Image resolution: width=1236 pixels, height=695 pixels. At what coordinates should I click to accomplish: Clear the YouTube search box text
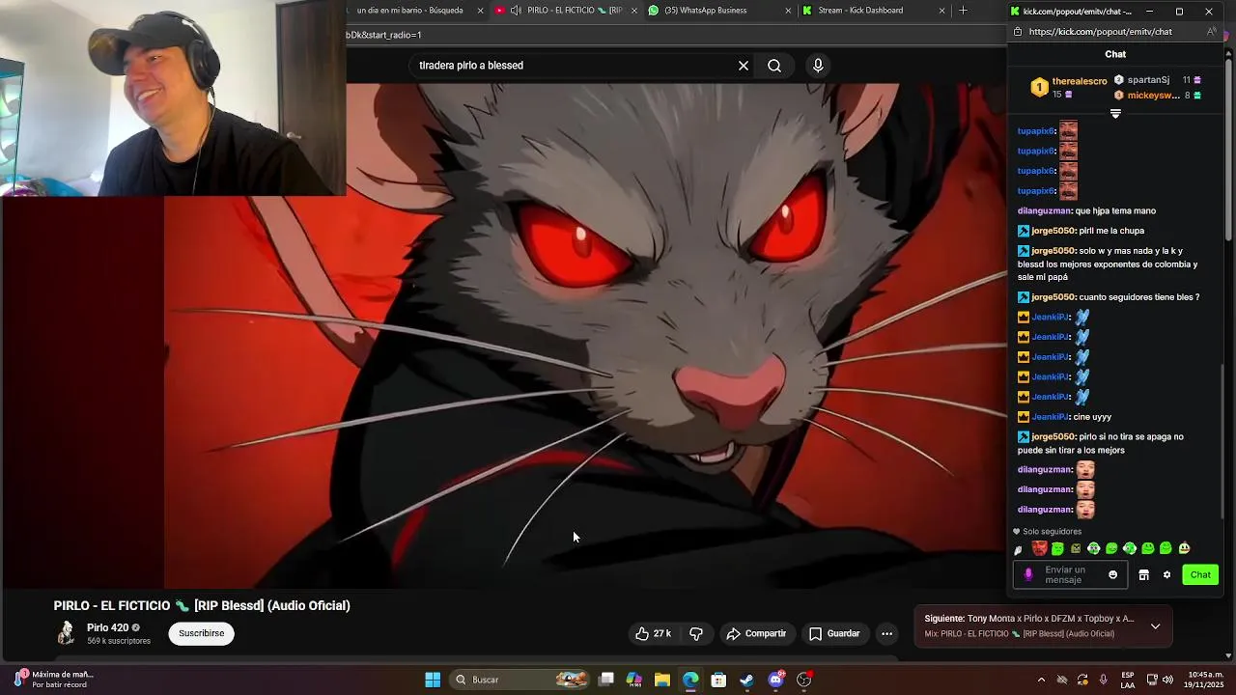coord(744,66)
